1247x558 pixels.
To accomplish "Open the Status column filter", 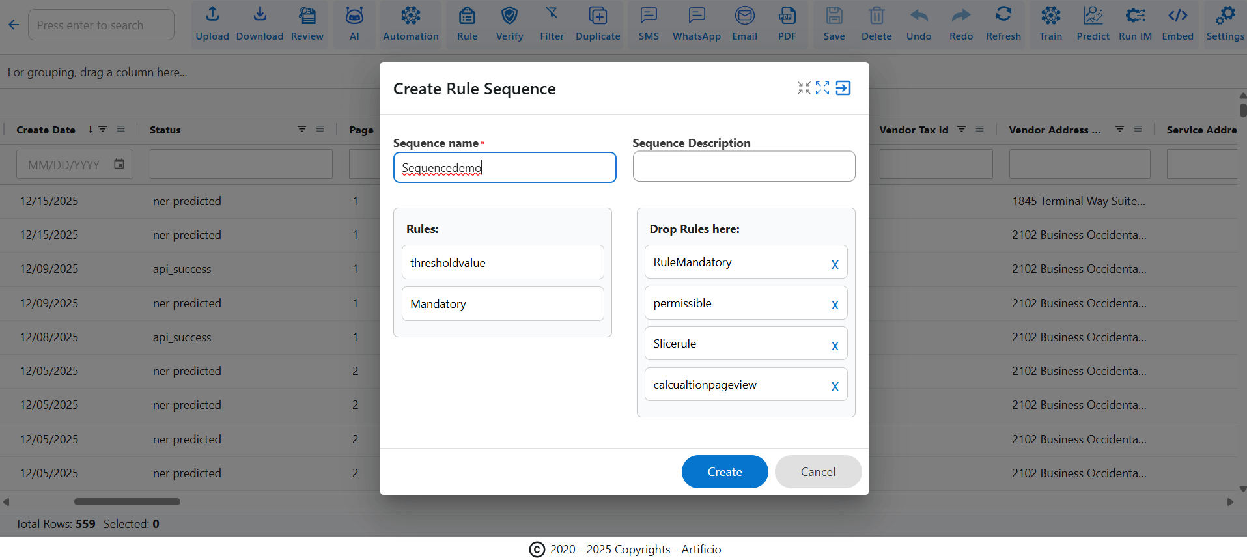I will [x=302, y=129].
